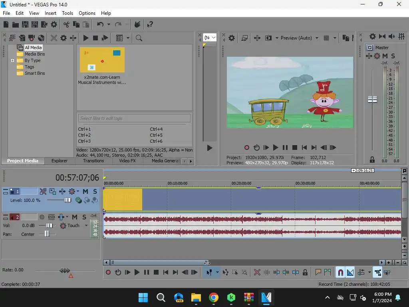
Task: Open the File menu
Action: tap(6, 13)
